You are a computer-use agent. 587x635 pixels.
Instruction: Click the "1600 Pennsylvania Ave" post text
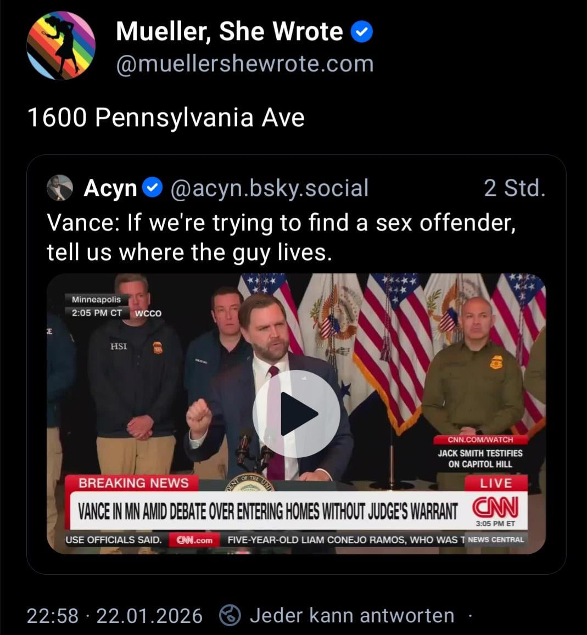tap(166, 117)
